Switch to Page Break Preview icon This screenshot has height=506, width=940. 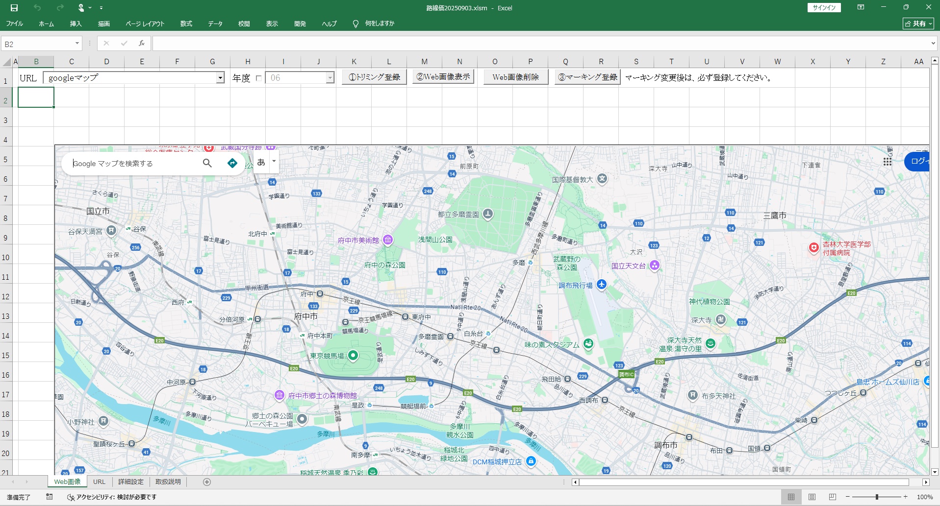pos(833,497)
